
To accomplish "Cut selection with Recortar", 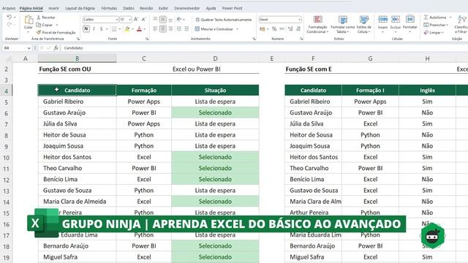I will tap(45, 18).
